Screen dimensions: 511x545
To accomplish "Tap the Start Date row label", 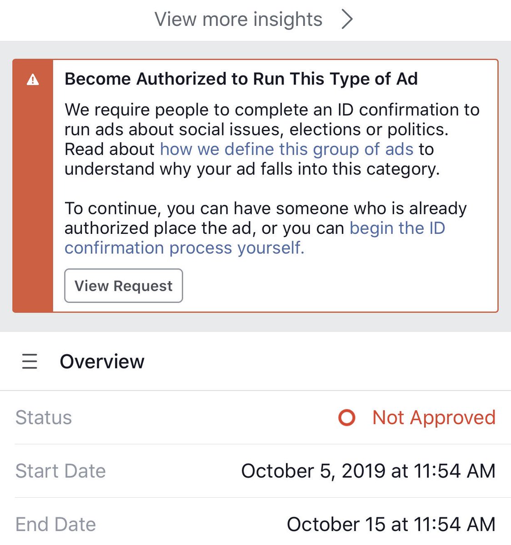I will tap(60, 471).
